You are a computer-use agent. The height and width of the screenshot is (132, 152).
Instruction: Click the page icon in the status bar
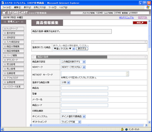click(x=2, y=129)
